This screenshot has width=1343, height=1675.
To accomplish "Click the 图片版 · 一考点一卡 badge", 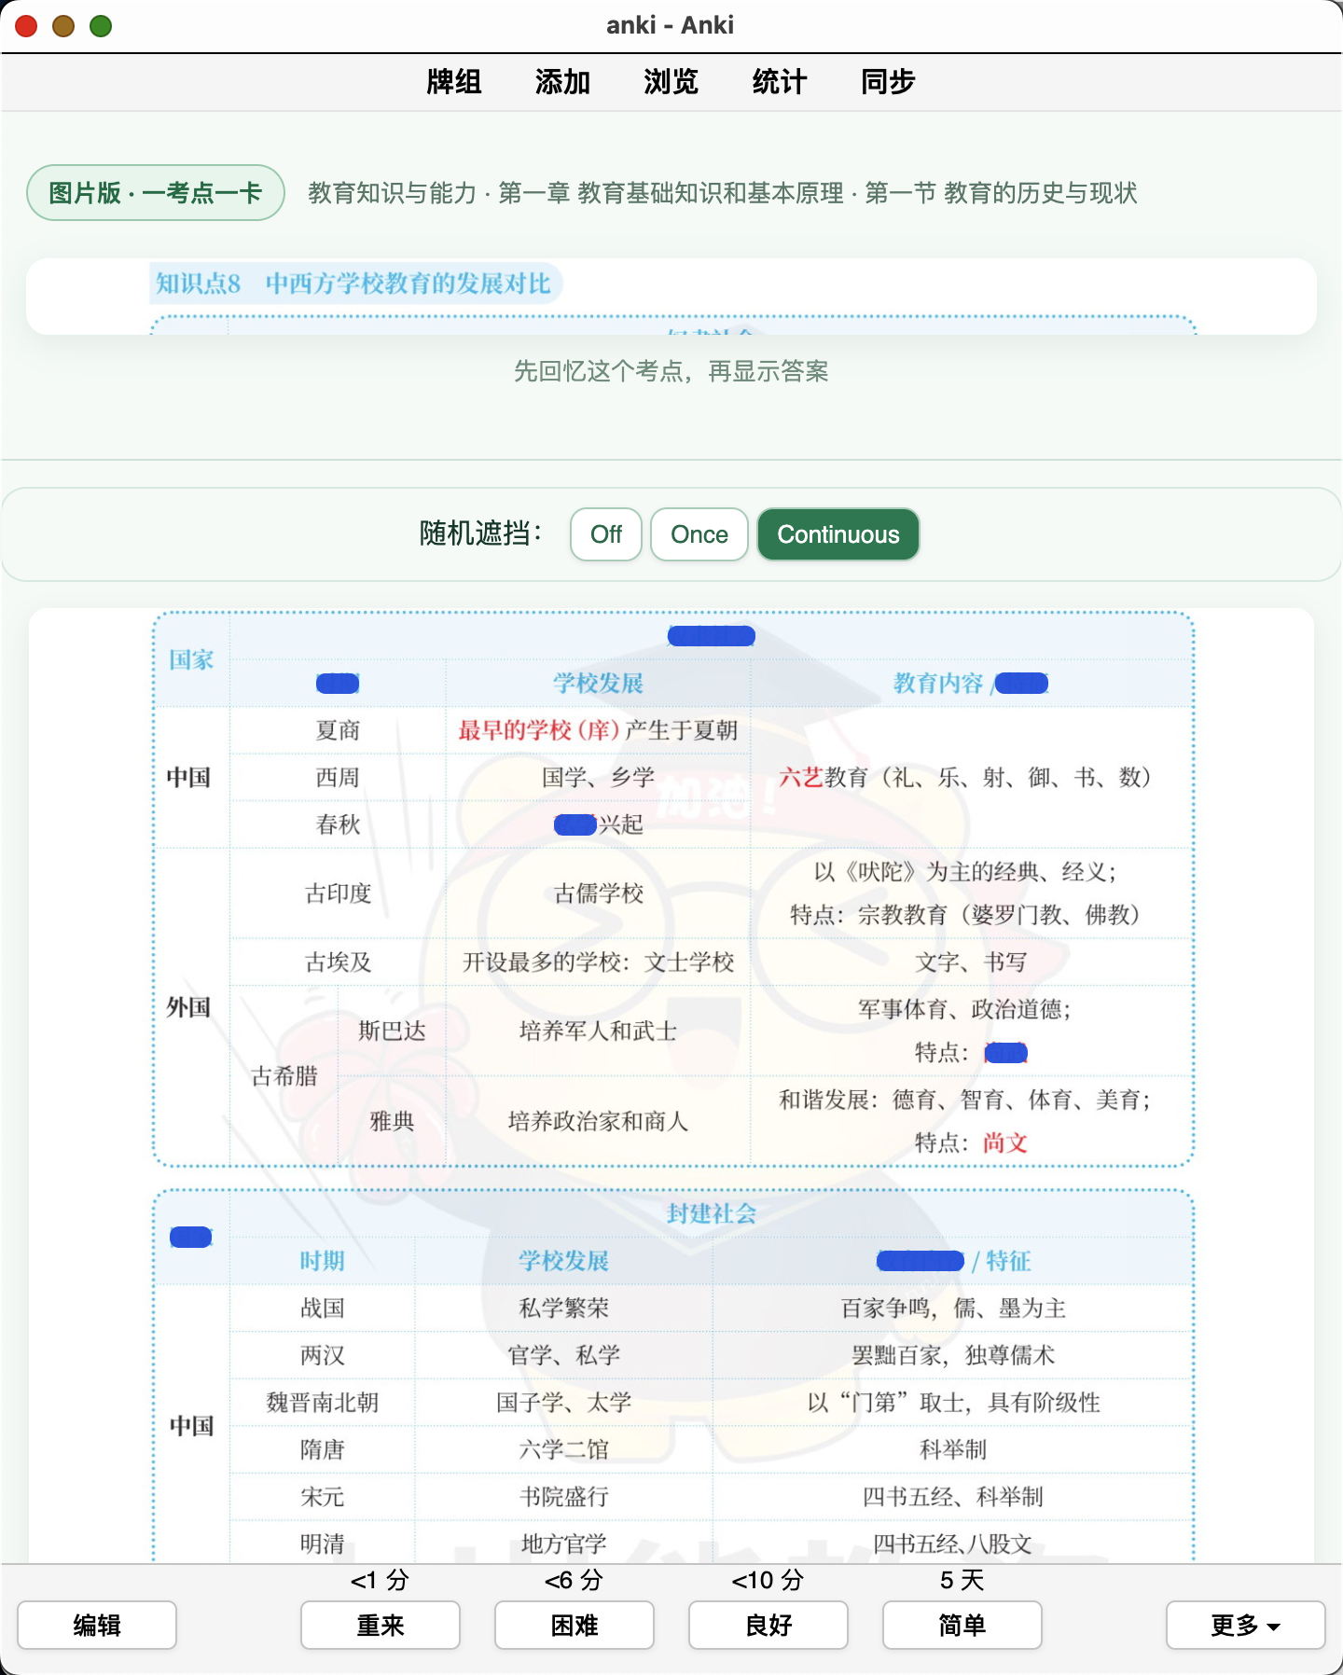I will click(156, 193).
